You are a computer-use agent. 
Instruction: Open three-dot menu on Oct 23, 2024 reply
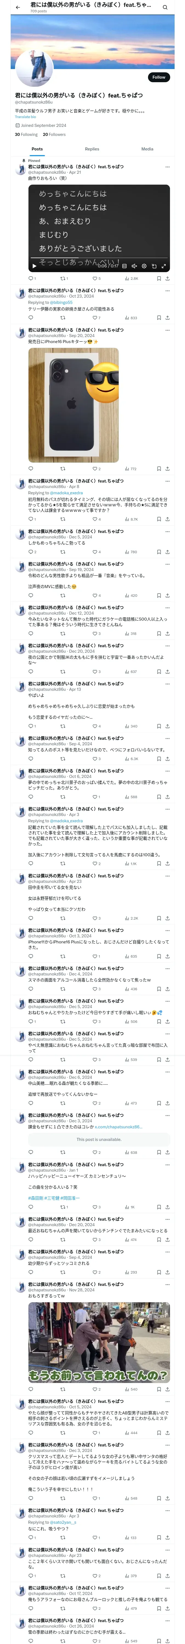167,290
